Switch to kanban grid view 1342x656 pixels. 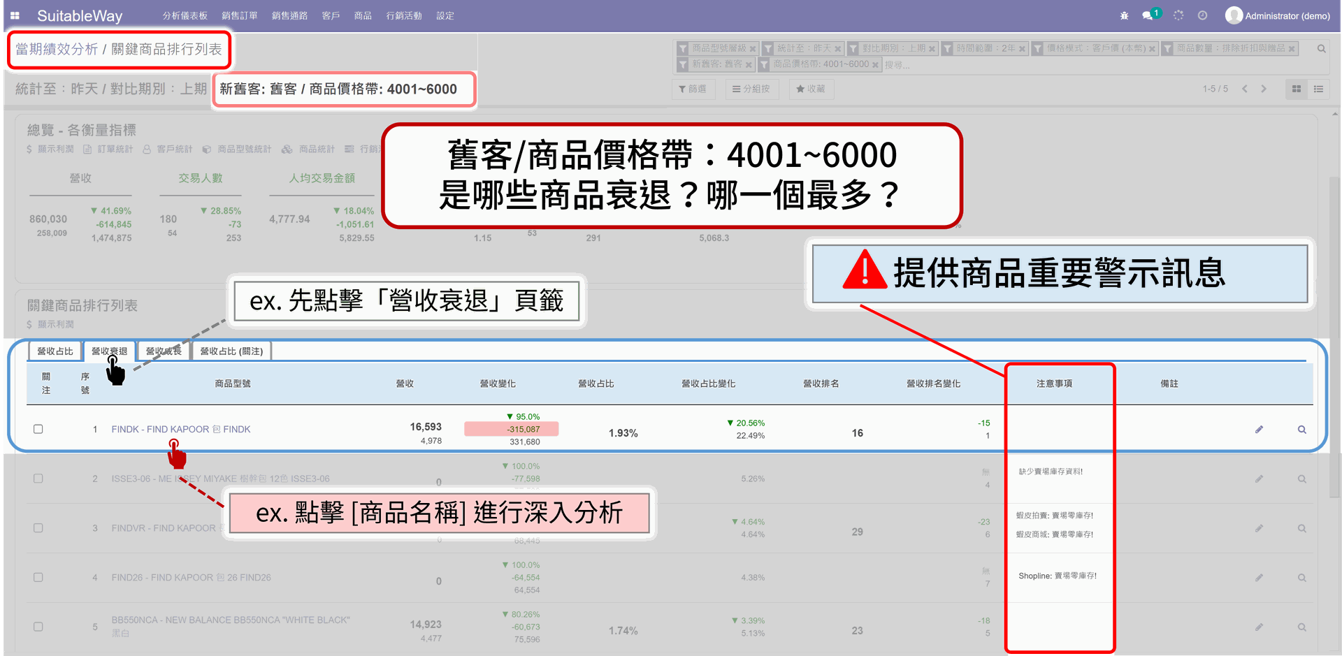click(1296, 89)
